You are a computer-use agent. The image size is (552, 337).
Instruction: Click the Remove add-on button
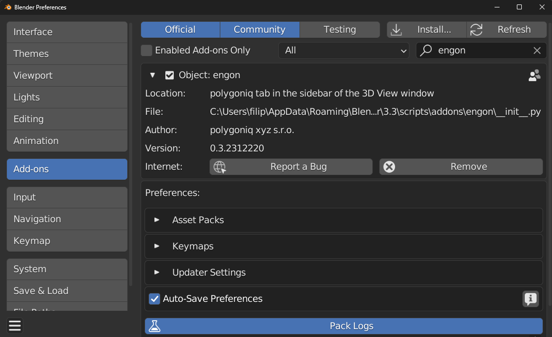(461, 167)
